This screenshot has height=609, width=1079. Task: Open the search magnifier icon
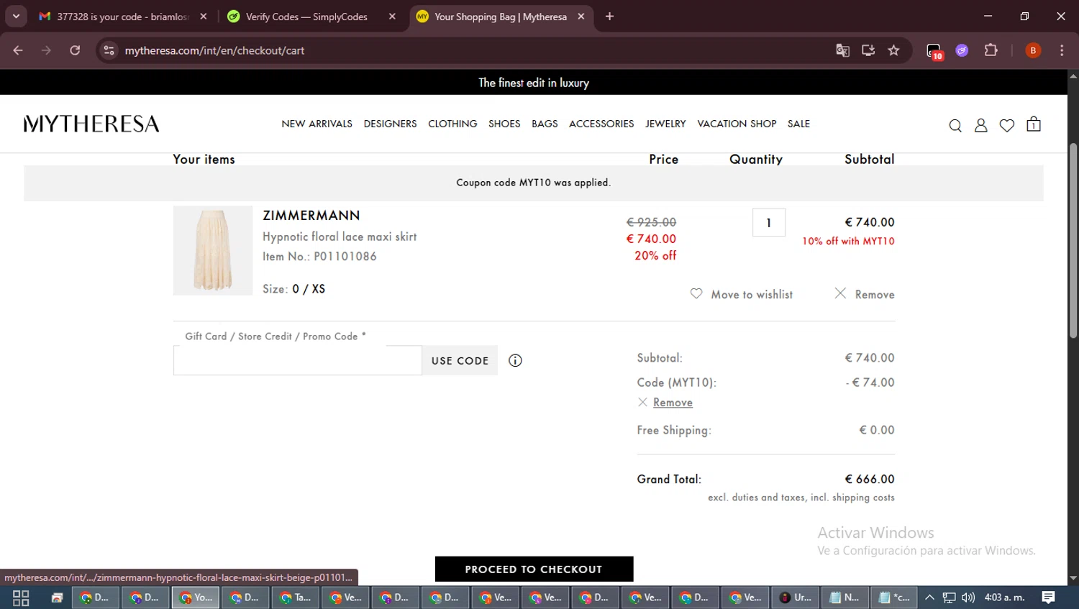click(x=955, y=126)
